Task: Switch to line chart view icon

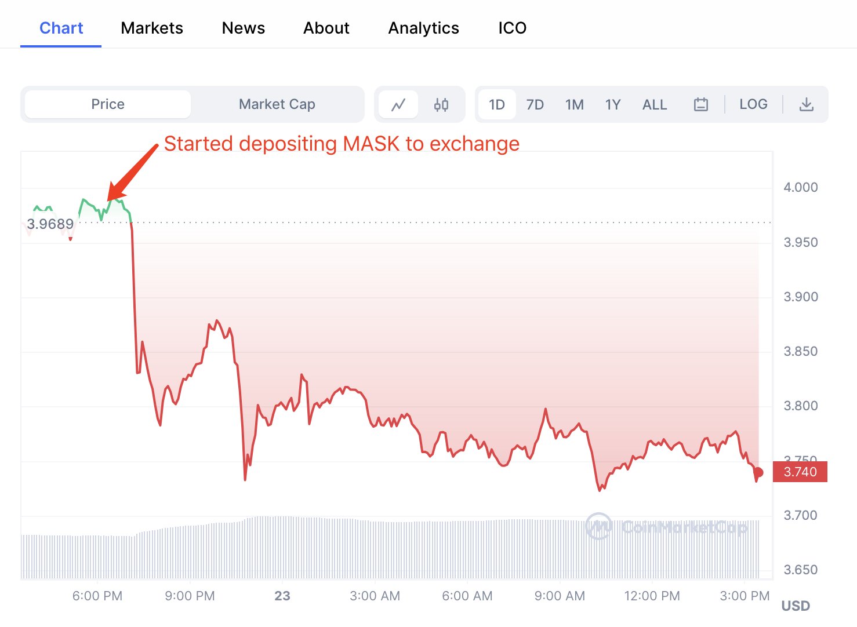Action: [x=398, y=105]
